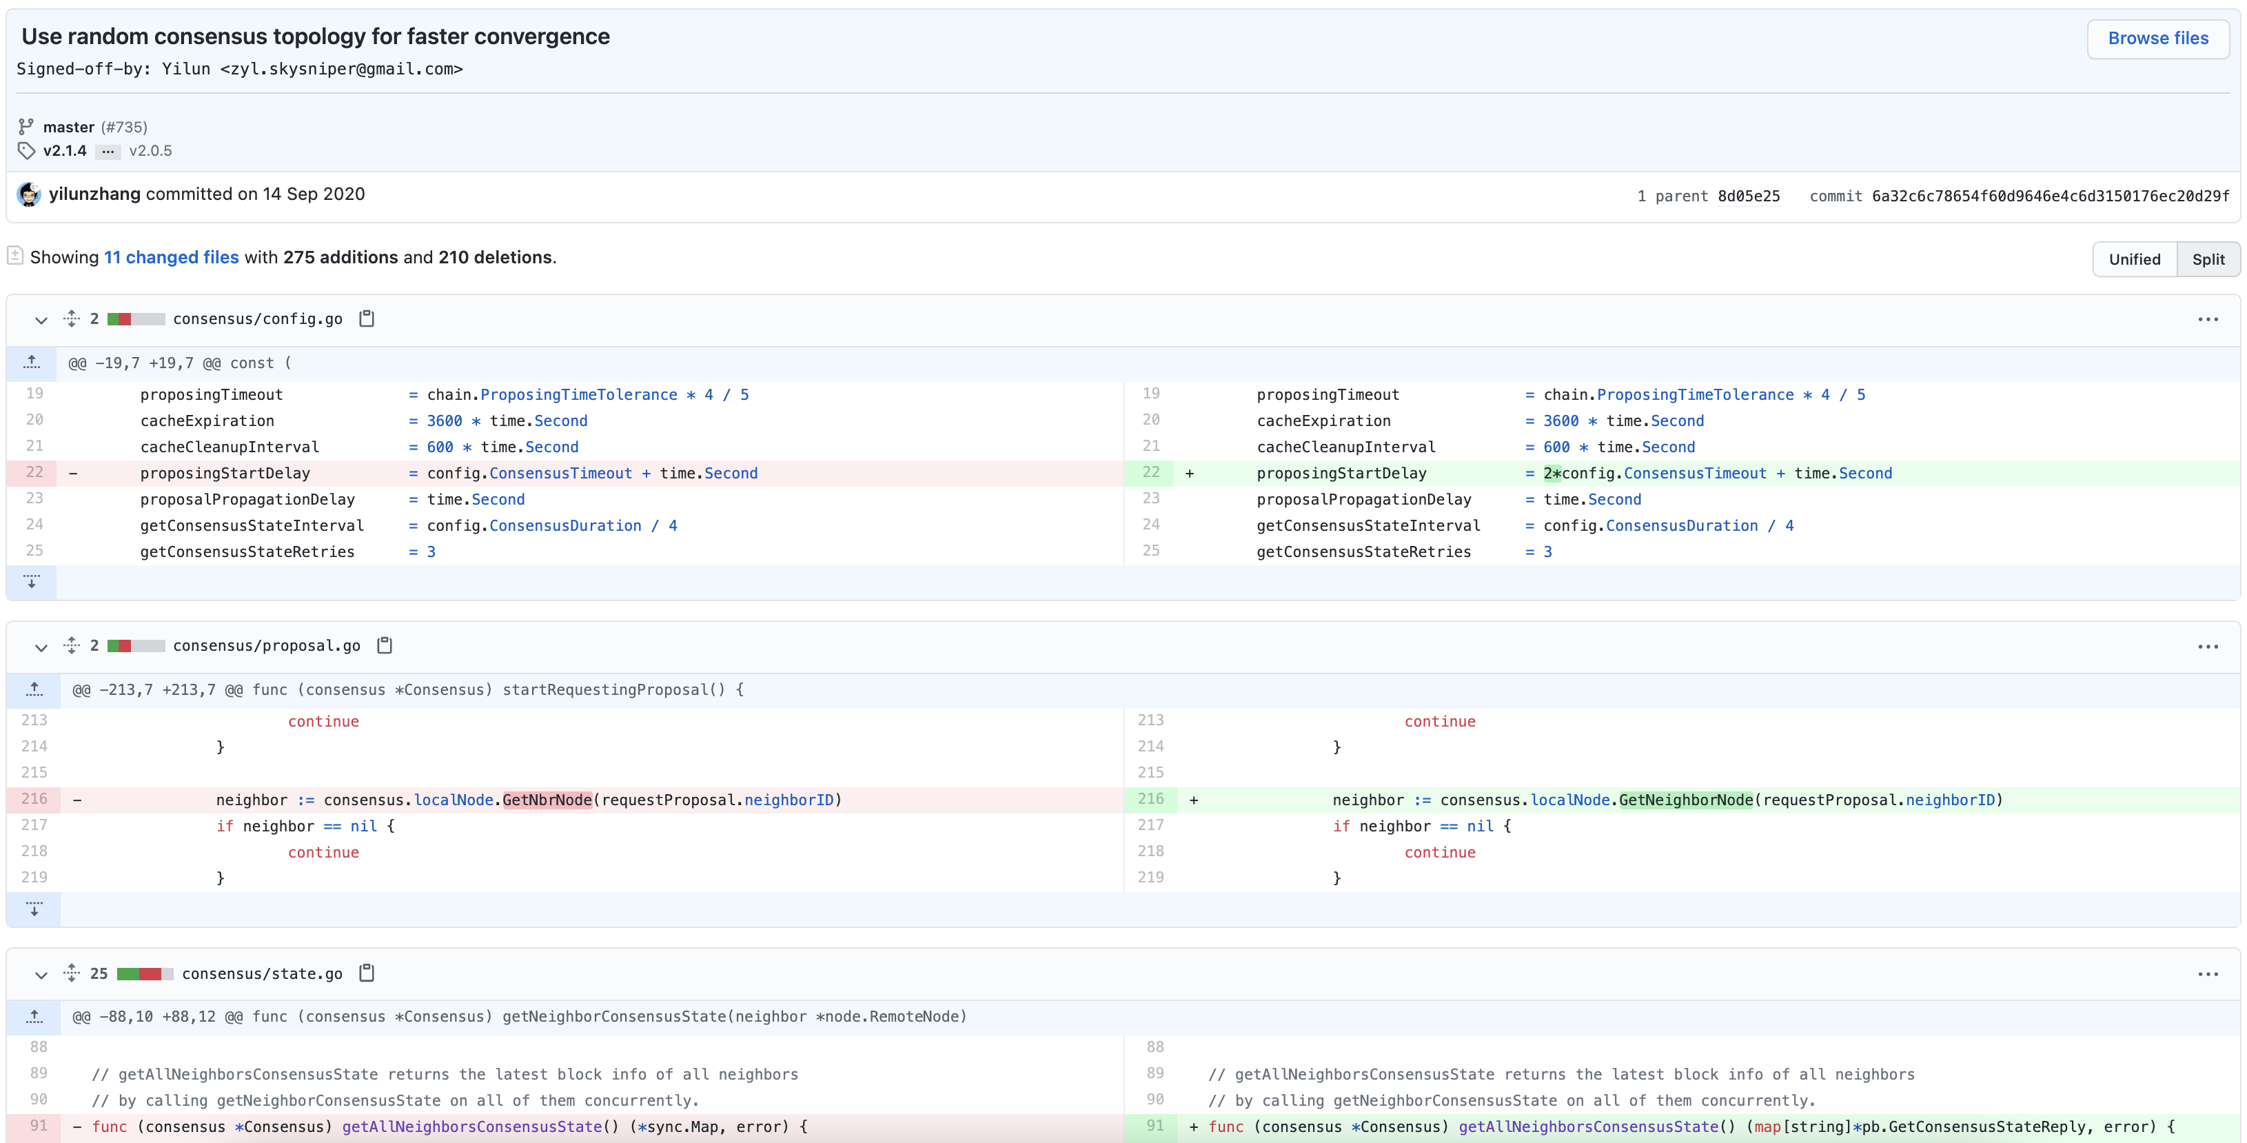Switch to Split diff view
Image resolution: width=2247 pixels, height=1143 pixels.
coord(2207,259)
